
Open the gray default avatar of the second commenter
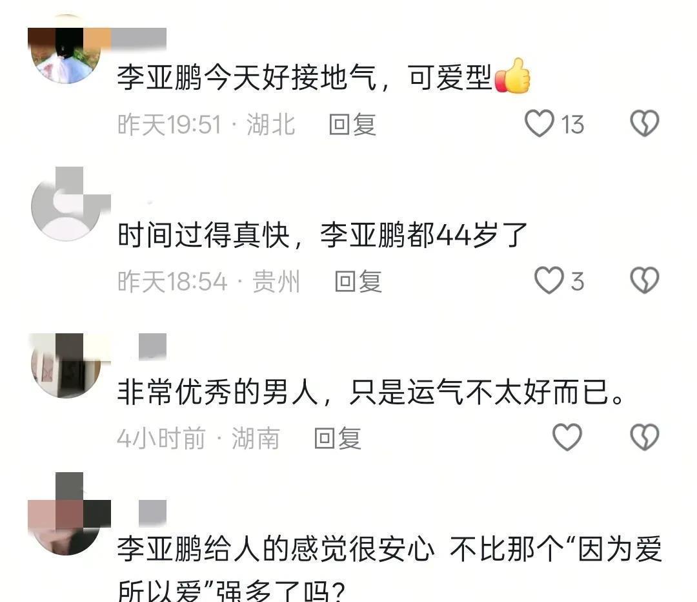68,205
